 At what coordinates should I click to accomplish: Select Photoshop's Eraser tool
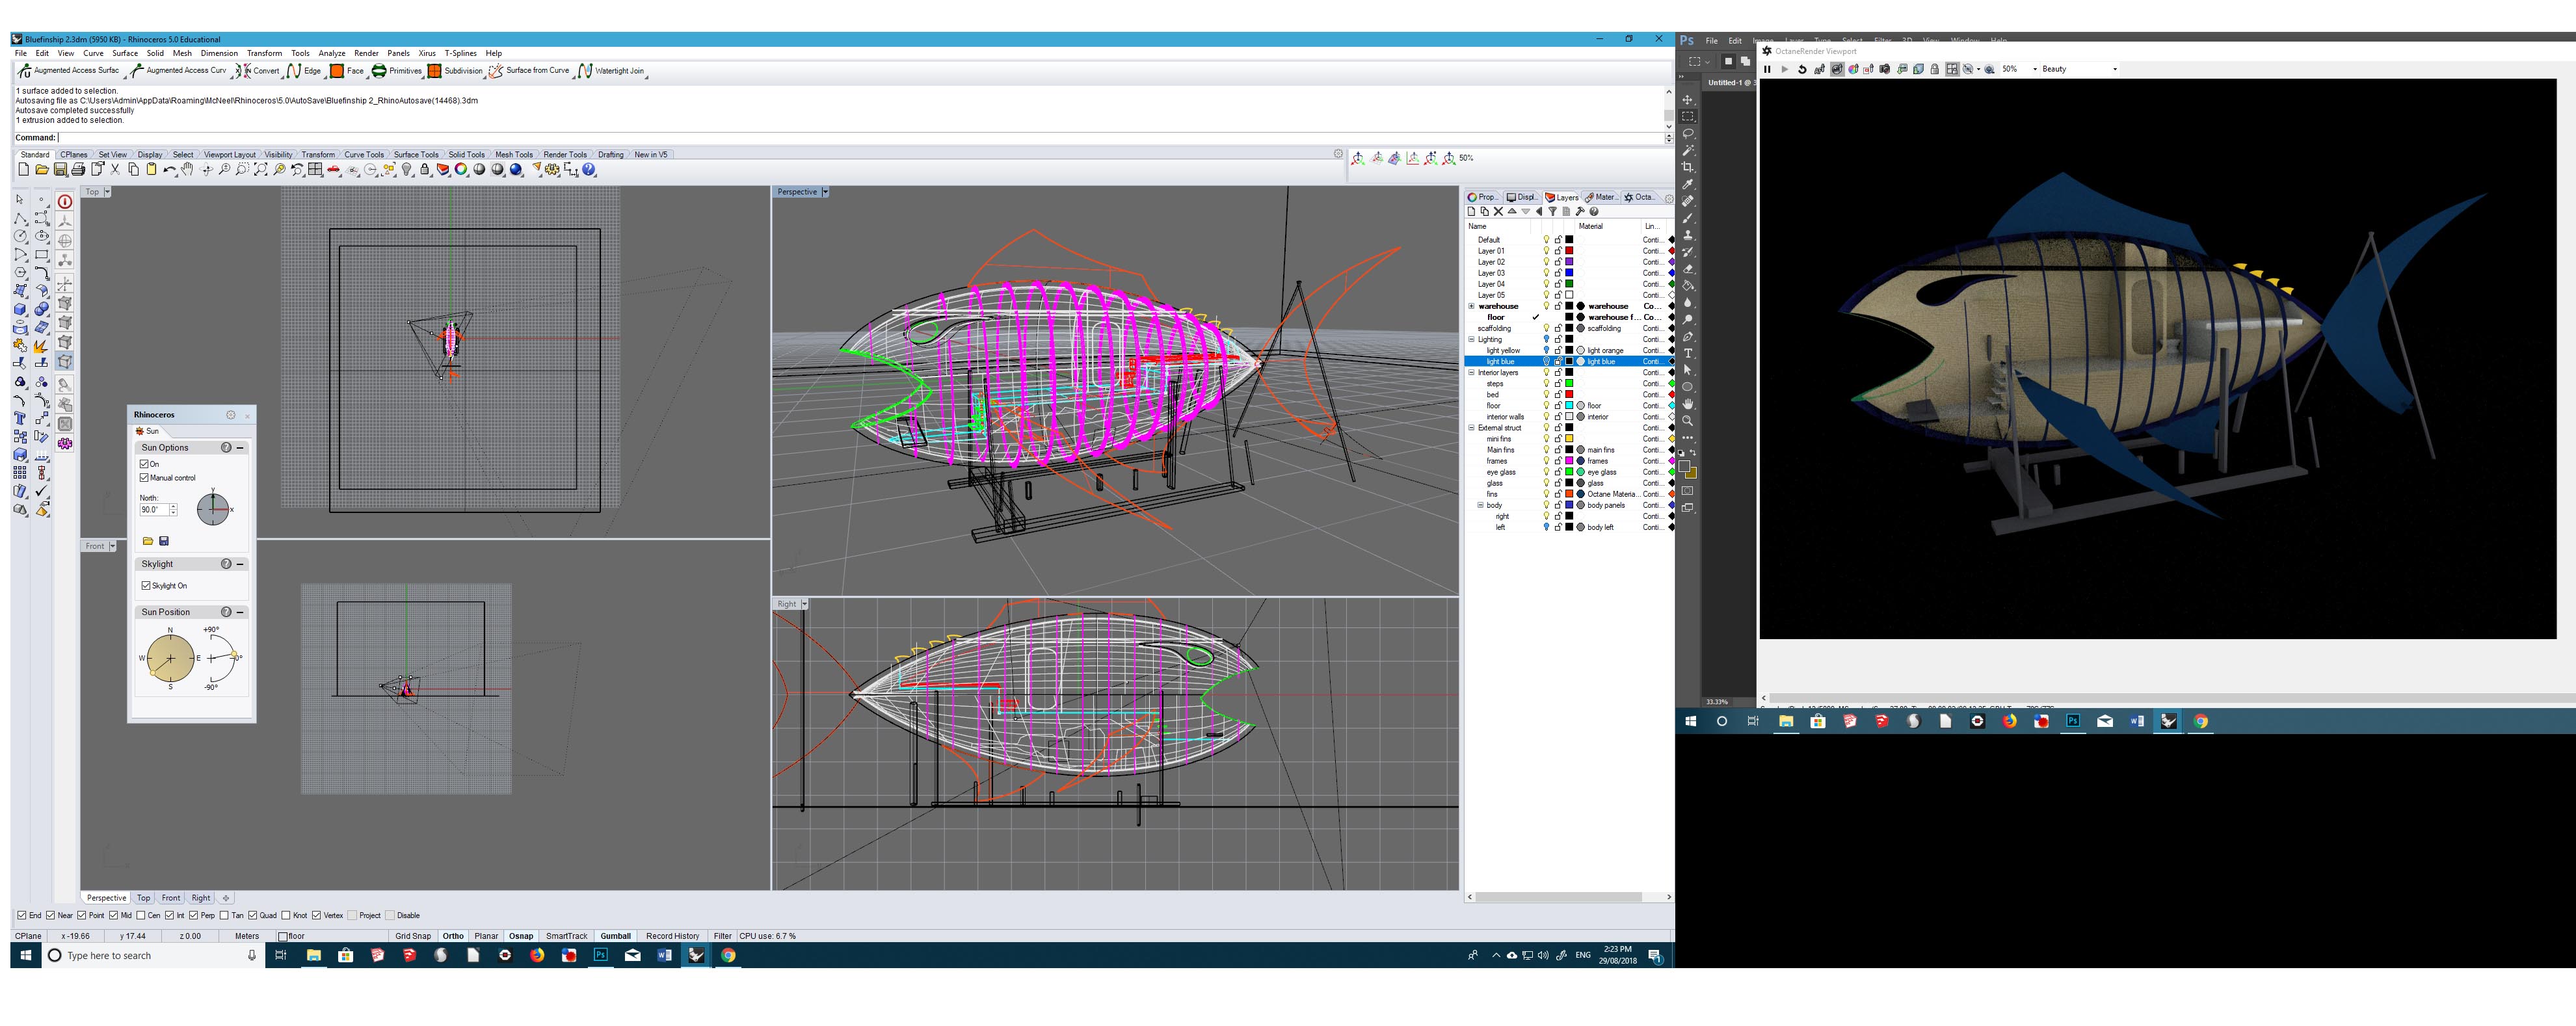[1688, 269]
